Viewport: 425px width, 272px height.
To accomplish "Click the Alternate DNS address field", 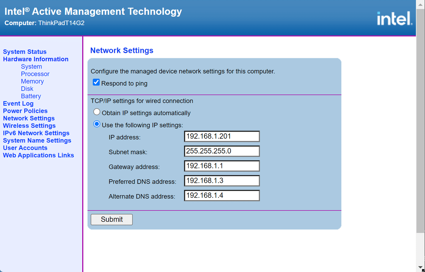I will coord(222,196).
